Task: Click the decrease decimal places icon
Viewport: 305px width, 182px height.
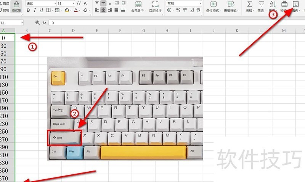Action: [x=198, y=10]
